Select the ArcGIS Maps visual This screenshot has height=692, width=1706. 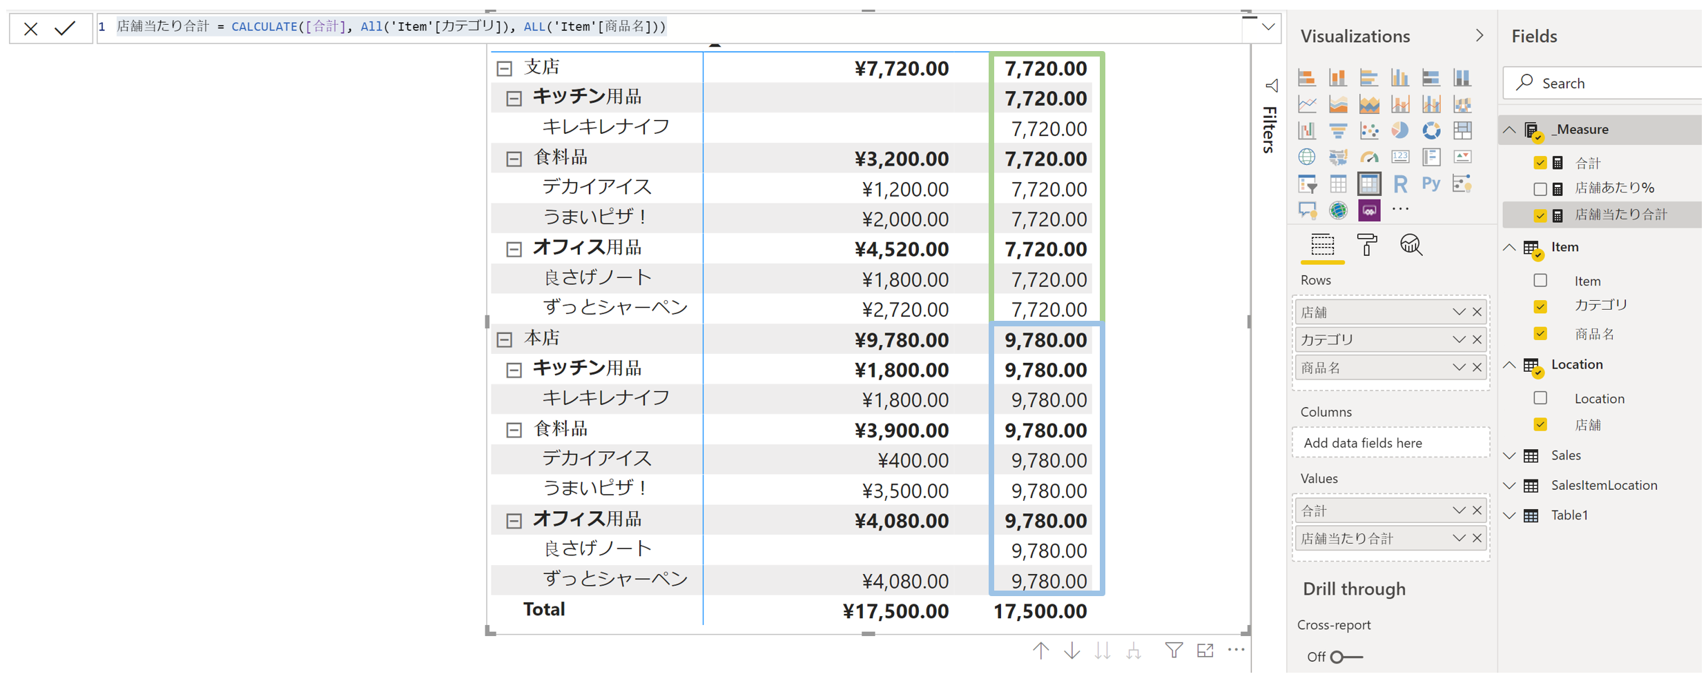(1337, 210)
